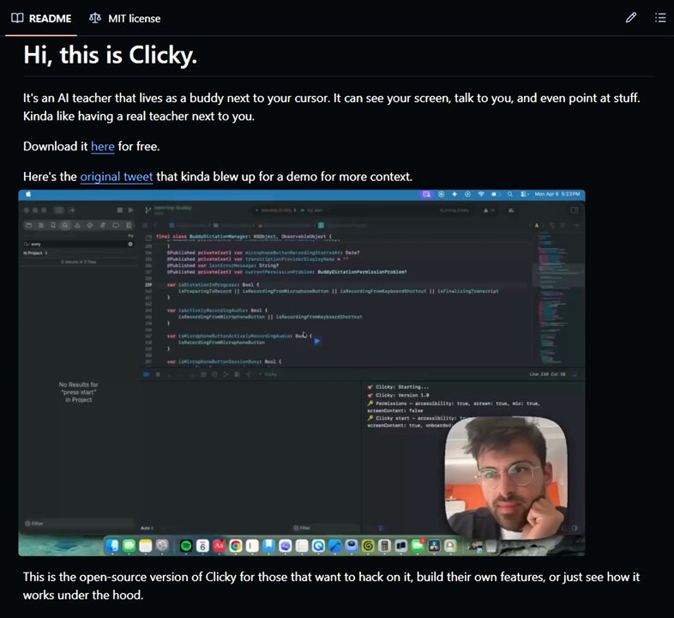Switch to the README tab
674x618 pixels.
pos(41,19)
